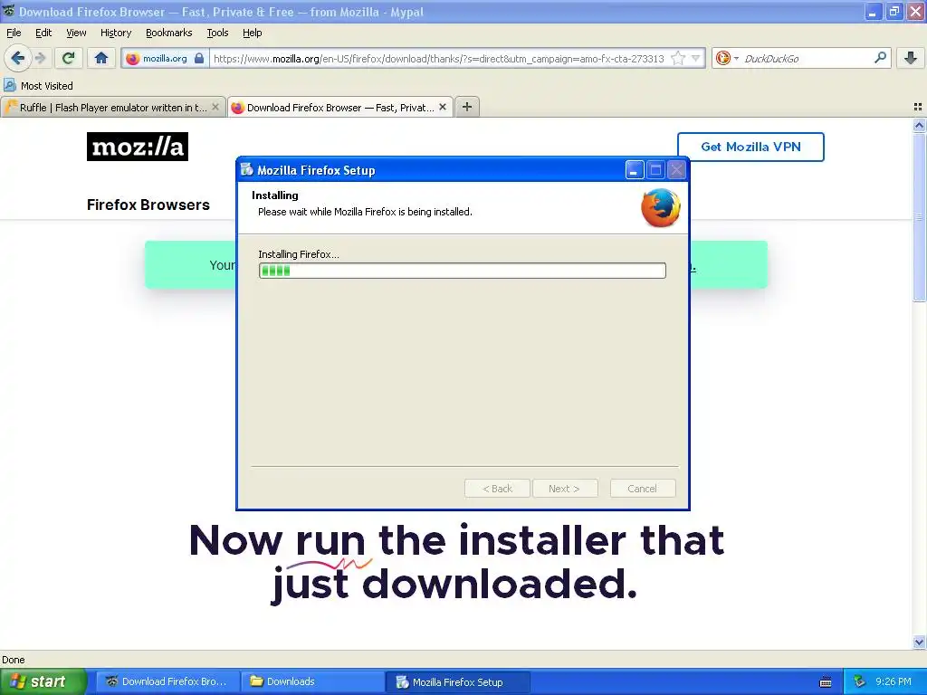Click the page scrollbar up arrow
This screenshot has height=695, width=927.
click(919, 125)
